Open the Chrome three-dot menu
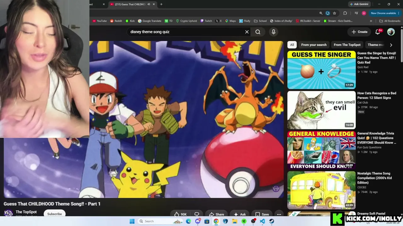This screenshot has height=226, width=403. [x=399, y=13]
